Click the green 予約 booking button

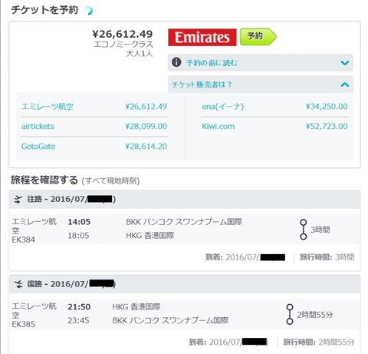pyautogui.click(x=258, y=37)
